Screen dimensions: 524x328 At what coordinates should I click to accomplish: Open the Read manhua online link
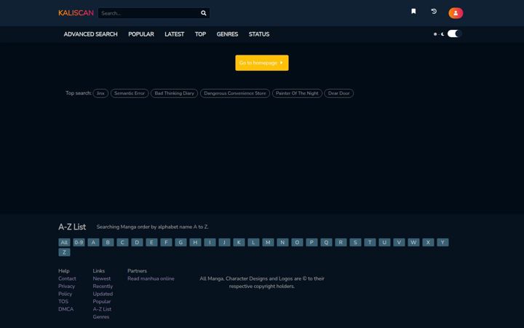click(151, 278)
